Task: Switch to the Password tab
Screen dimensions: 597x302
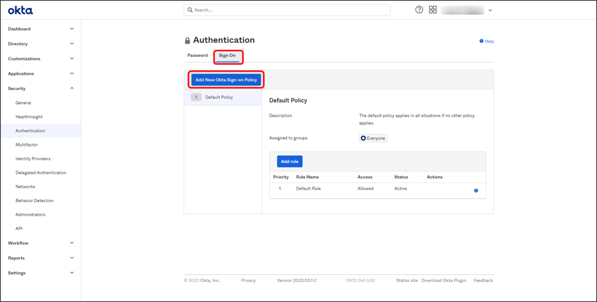Action: (x=198, y=55)
